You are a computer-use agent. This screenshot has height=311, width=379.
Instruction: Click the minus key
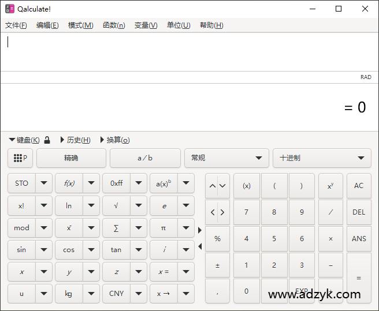330,265
